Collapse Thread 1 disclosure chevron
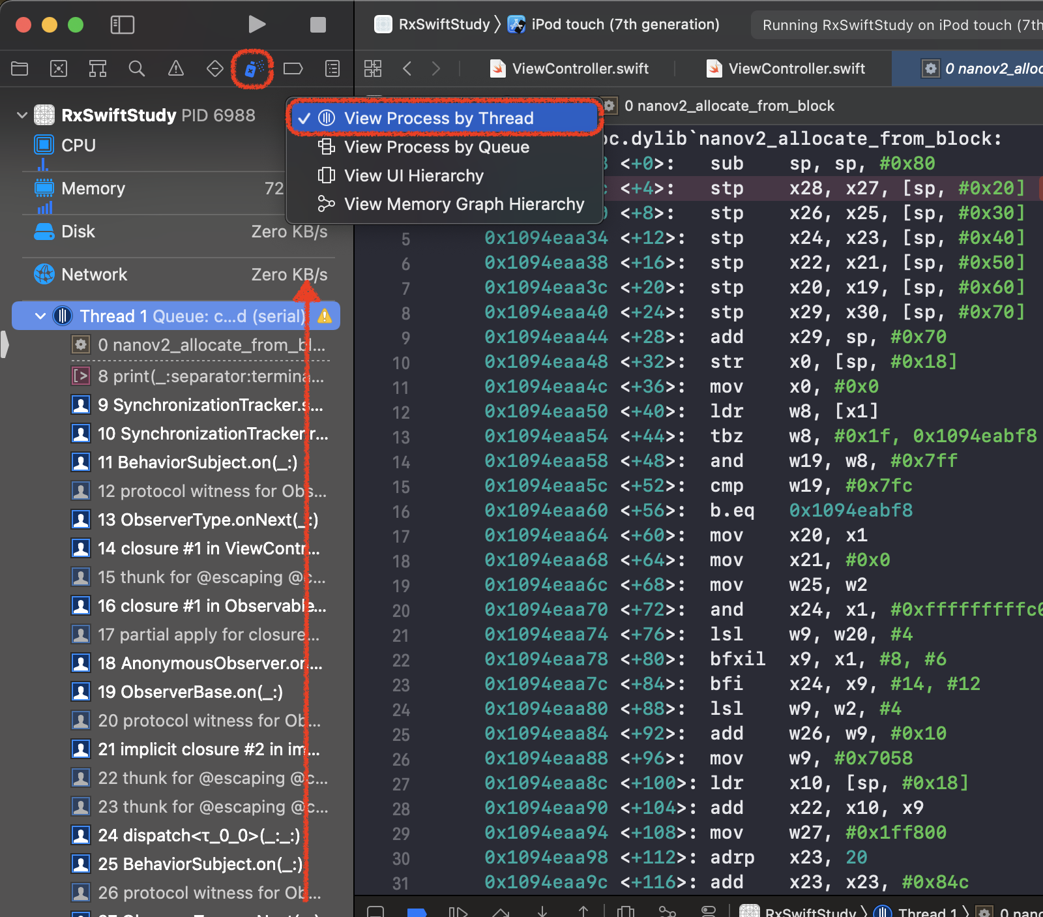This screenshot has height=917, width=1043. (x=40, y=316)
